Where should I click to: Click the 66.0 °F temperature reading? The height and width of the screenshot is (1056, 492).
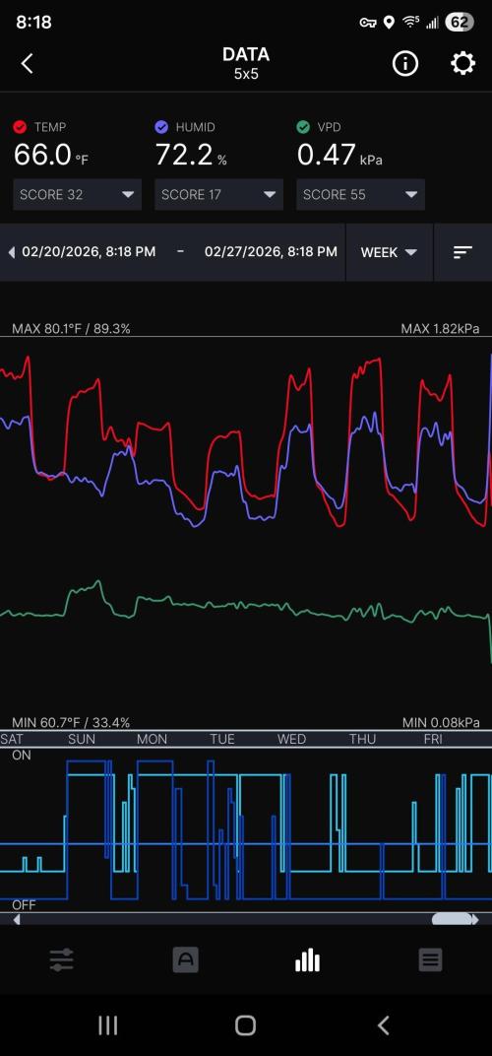(51, 155)
